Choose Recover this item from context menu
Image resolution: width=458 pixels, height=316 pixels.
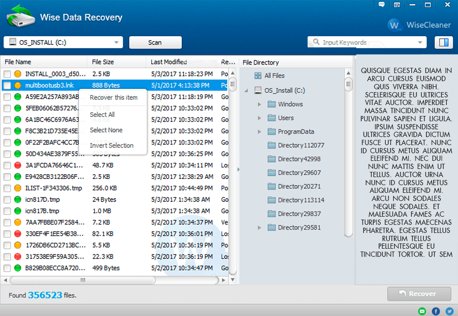113,97
